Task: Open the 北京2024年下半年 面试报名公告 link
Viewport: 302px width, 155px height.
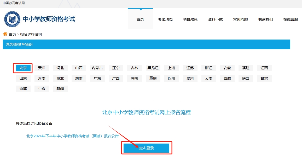Action: coord(72,136)
